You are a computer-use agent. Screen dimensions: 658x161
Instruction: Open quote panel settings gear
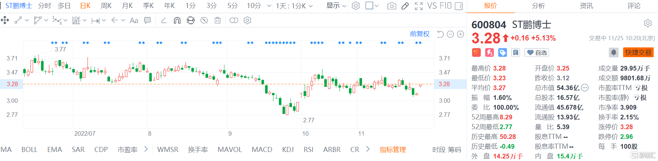pyautogui.click(x=648, y=24)
